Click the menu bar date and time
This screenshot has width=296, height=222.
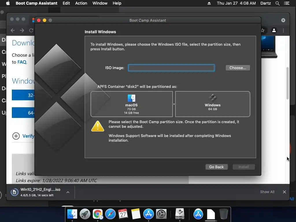pos(236,3)
